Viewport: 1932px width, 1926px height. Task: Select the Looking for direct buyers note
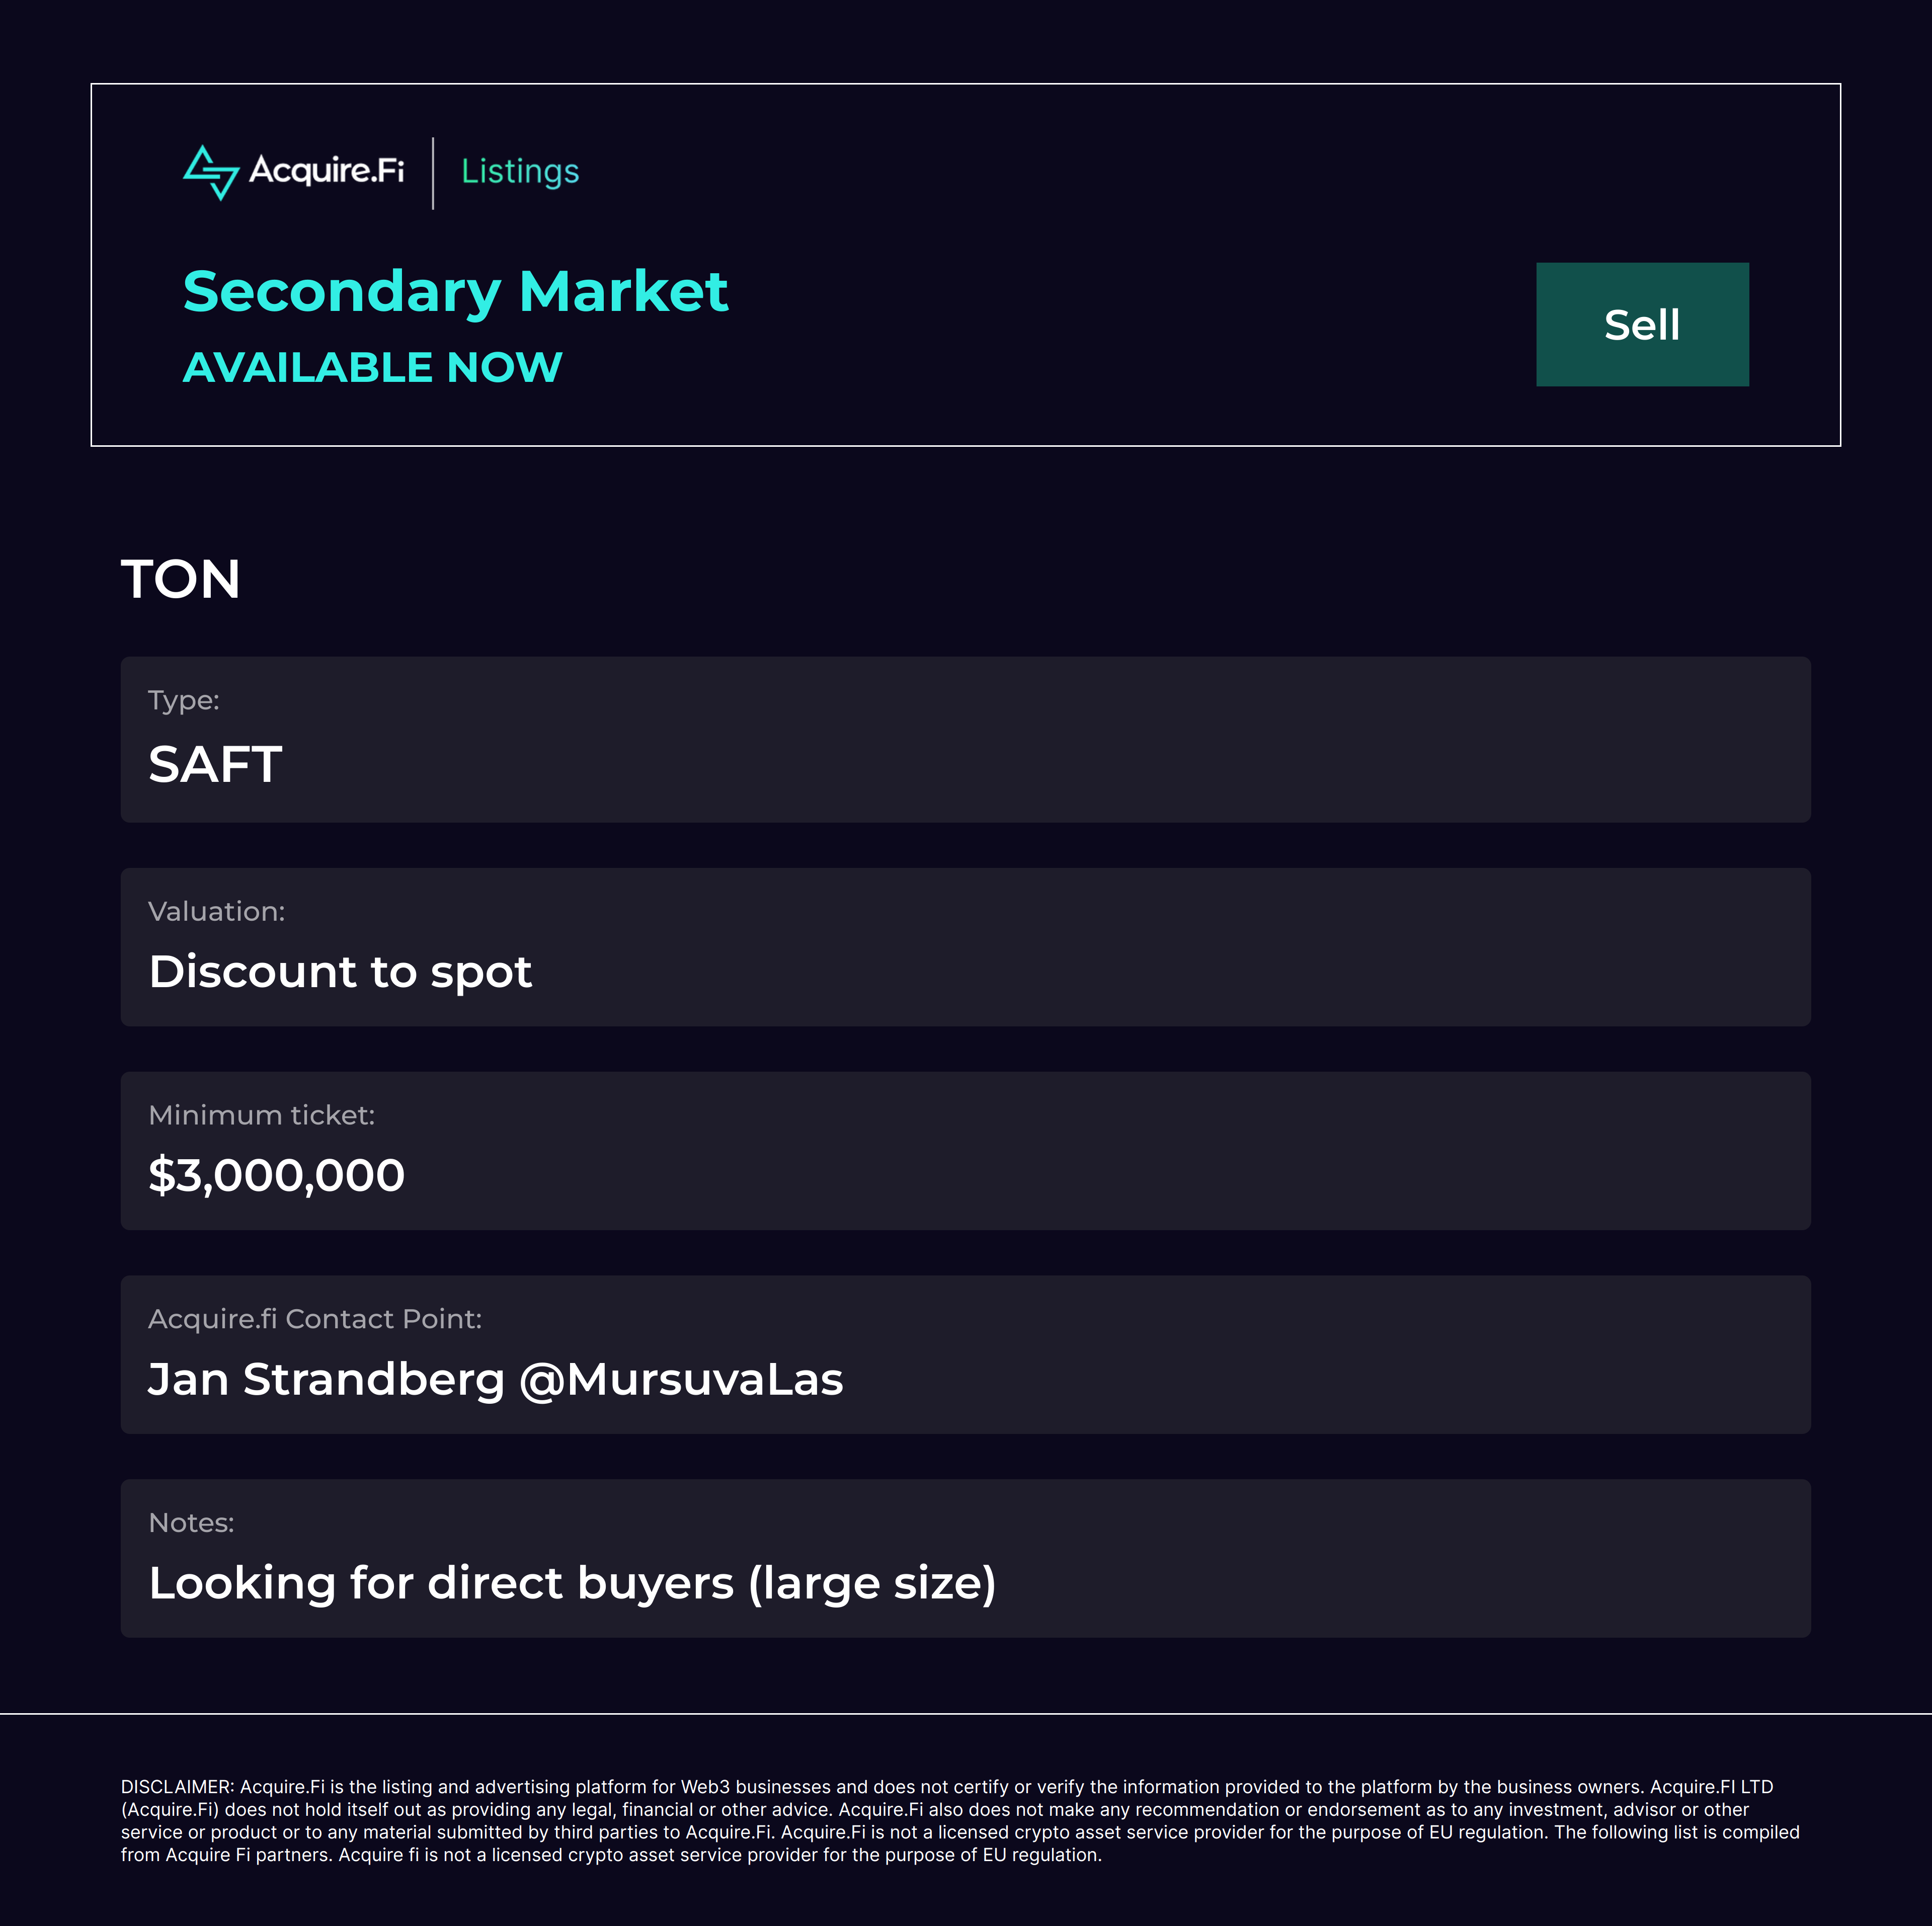(x=572, y=1583)
